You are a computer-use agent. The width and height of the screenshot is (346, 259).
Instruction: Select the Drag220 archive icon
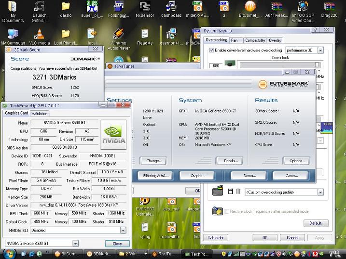329,9
